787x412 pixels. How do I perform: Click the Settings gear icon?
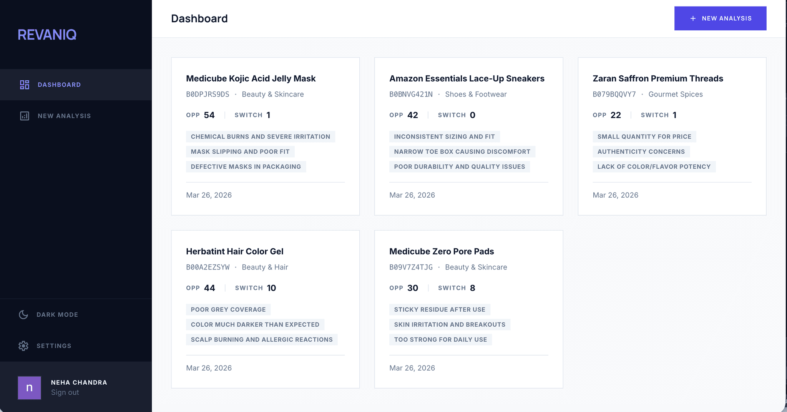[23, 346]
